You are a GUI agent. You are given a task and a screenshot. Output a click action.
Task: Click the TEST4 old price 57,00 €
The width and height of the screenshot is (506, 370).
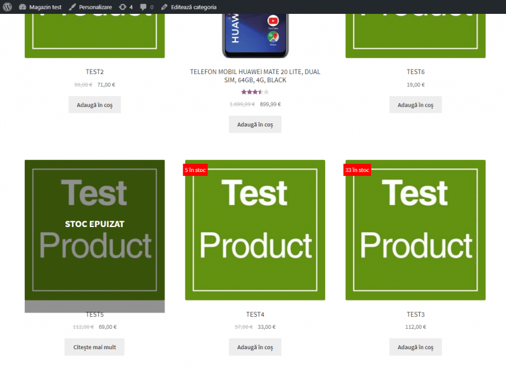(x=244, y=327)
